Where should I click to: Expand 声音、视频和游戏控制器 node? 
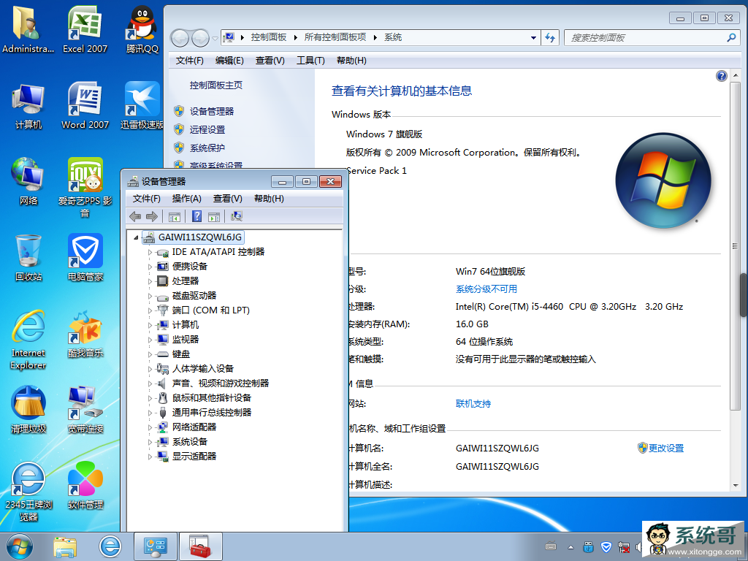pyautogui.click(x=150, y=383)
